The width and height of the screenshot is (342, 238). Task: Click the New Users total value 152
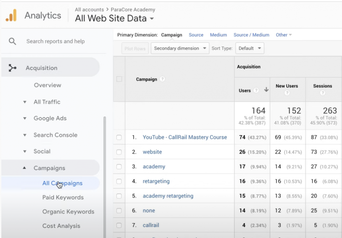coord(294,110)
